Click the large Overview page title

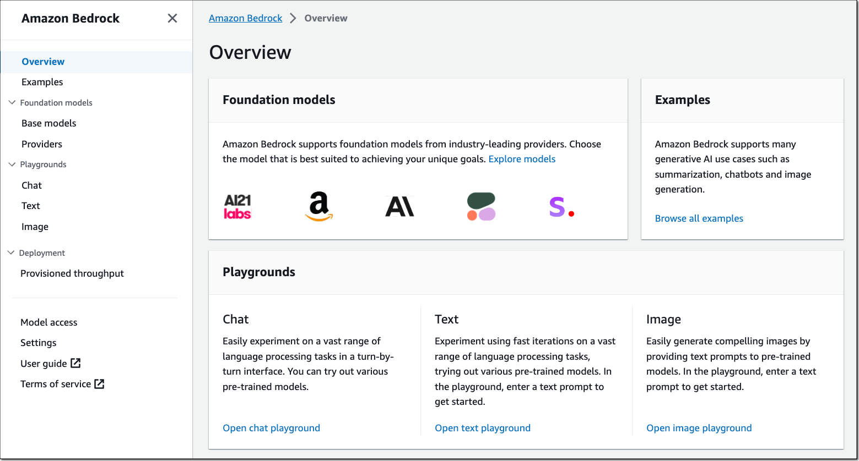pyautogui.click(x=250, y=52)
